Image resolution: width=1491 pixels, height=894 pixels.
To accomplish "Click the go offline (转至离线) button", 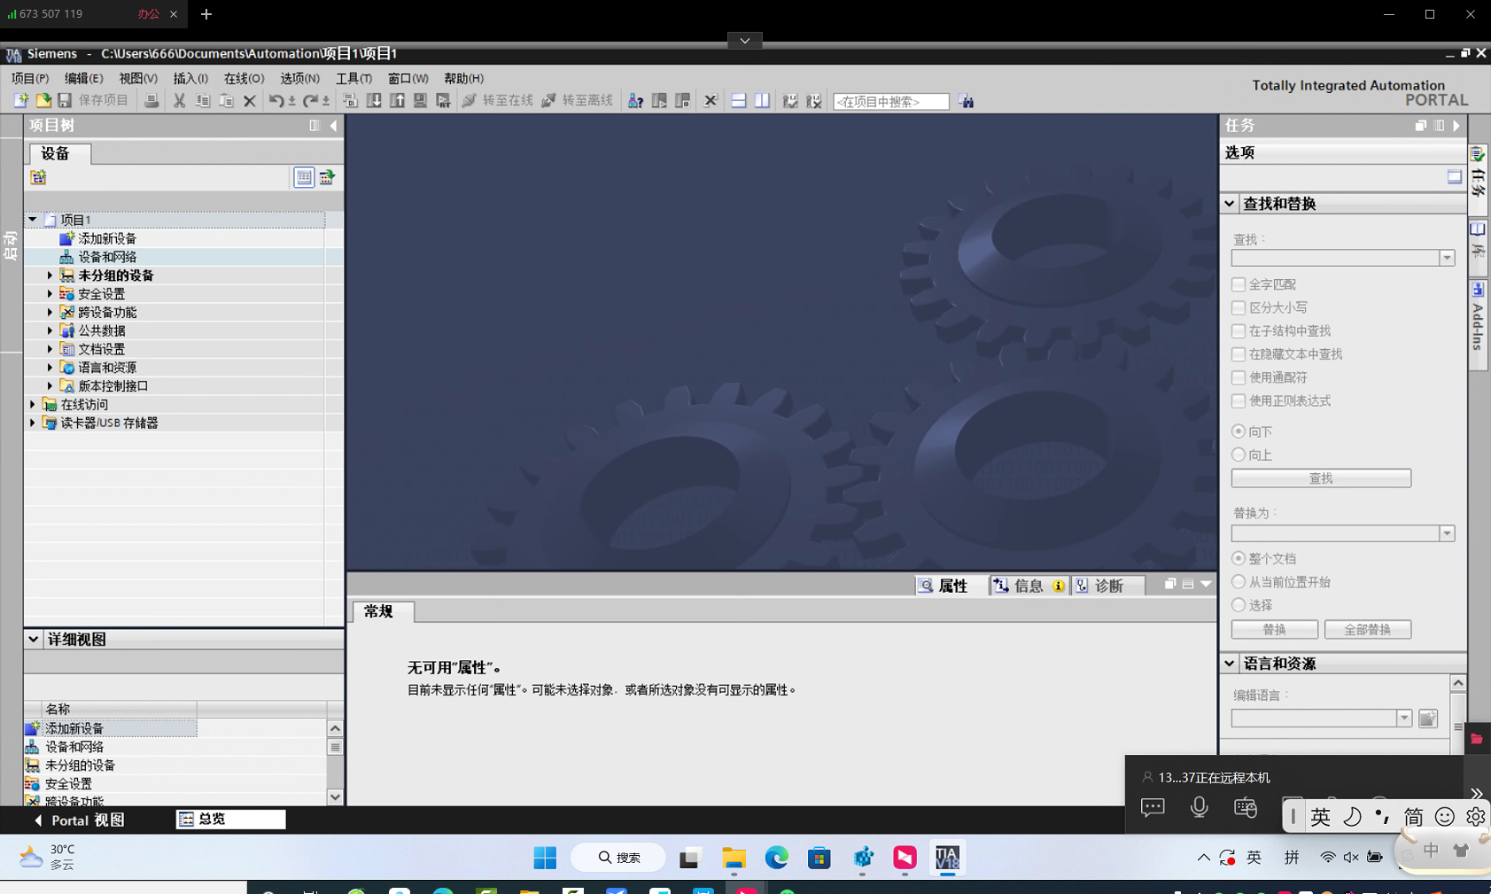I will click(x=578, y=101).
